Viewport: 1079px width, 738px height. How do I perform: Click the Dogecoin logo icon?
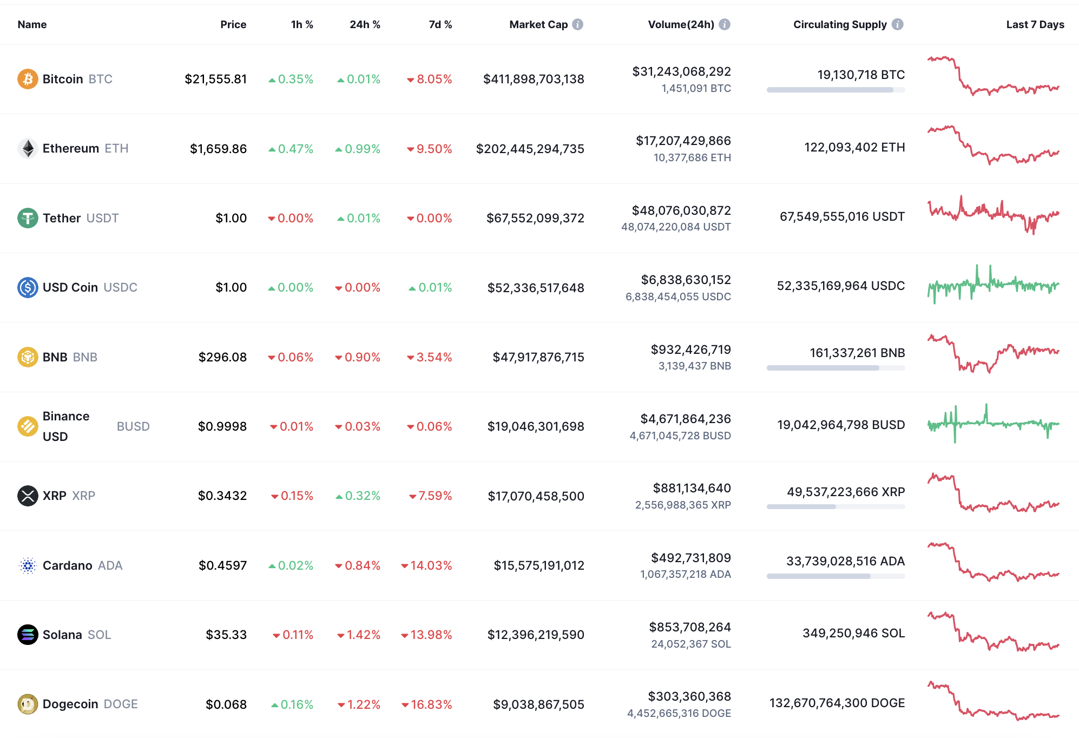27,704
